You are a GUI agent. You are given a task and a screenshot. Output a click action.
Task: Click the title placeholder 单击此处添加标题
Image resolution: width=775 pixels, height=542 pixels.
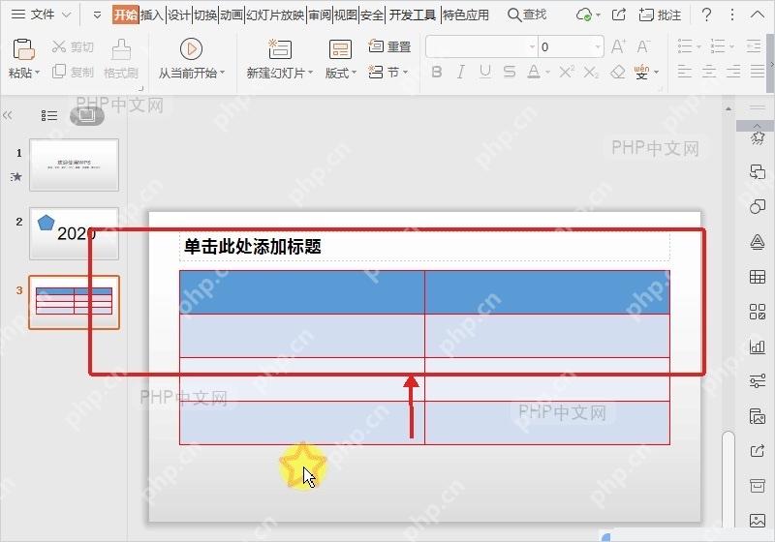click(252, 246)
